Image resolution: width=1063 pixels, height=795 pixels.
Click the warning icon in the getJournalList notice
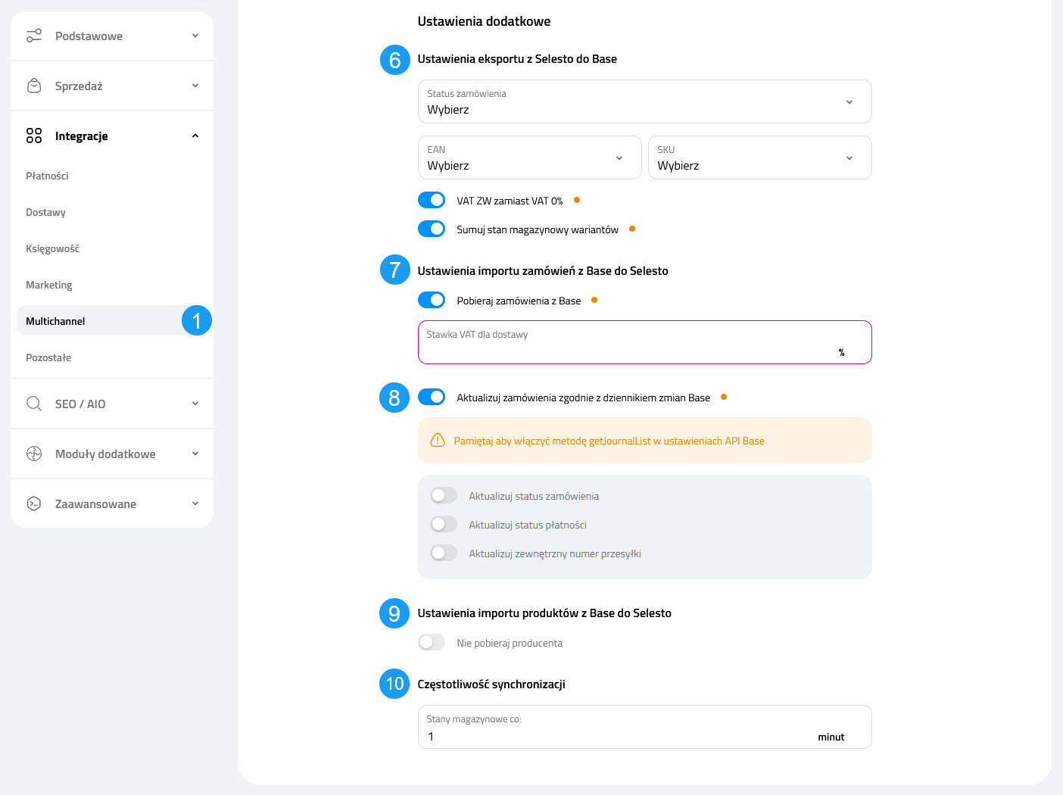[x=438, y=440]
